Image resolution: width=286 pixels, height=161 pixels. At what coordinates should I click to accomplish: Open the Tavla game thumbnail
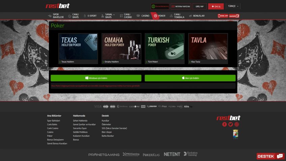coord(208,47)
